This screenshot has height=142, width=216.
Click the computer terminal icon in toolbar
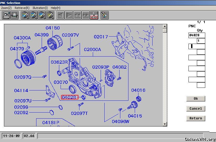tap(6, 15)
